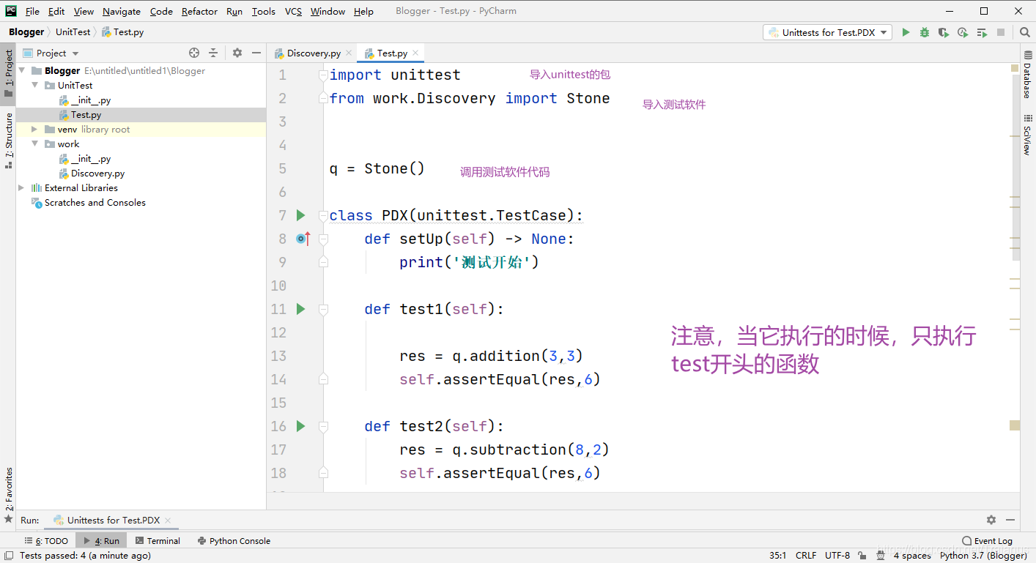Viewport: 1036px width, 563px height.
Task: Close the Test.py editor tab
Action: (x=416, y=53)
